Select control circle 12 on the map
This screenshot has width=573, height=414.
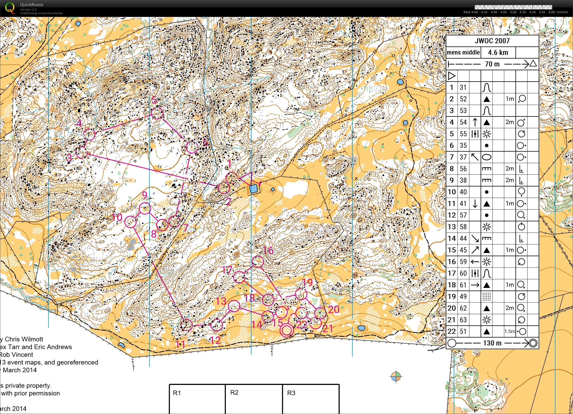(x=217, y=325)
